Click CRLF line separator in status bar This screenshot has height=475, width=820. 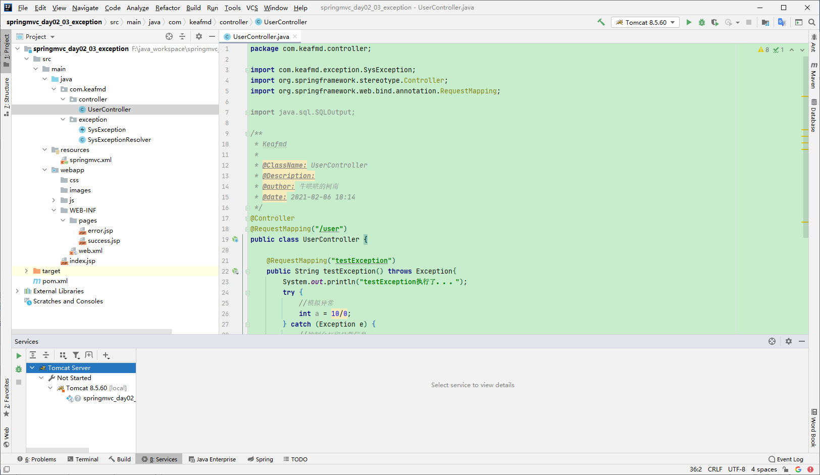(715, 469)
